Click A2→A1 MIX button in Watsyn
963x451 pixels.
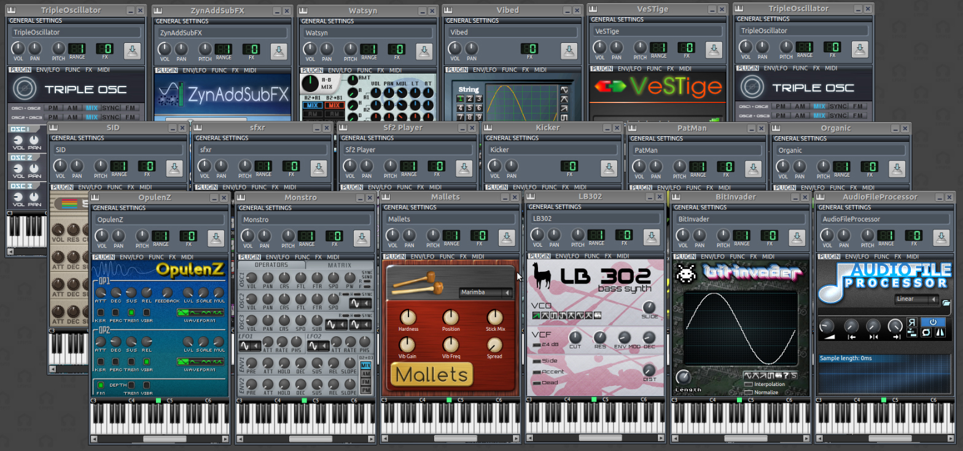(313, 106)
